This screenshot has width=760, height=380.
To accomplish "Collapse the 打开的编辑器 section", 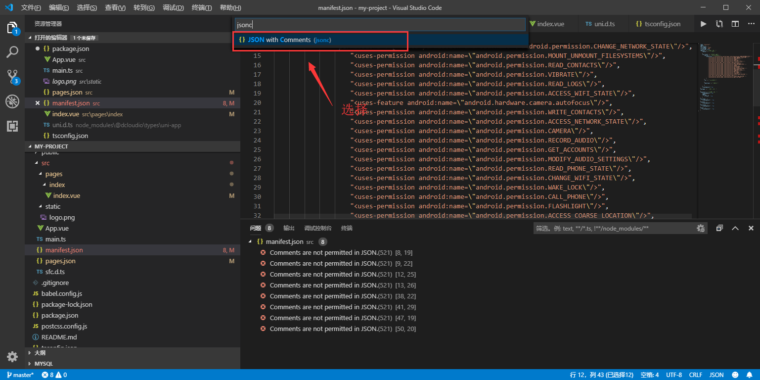I will (x=133, y=38).
